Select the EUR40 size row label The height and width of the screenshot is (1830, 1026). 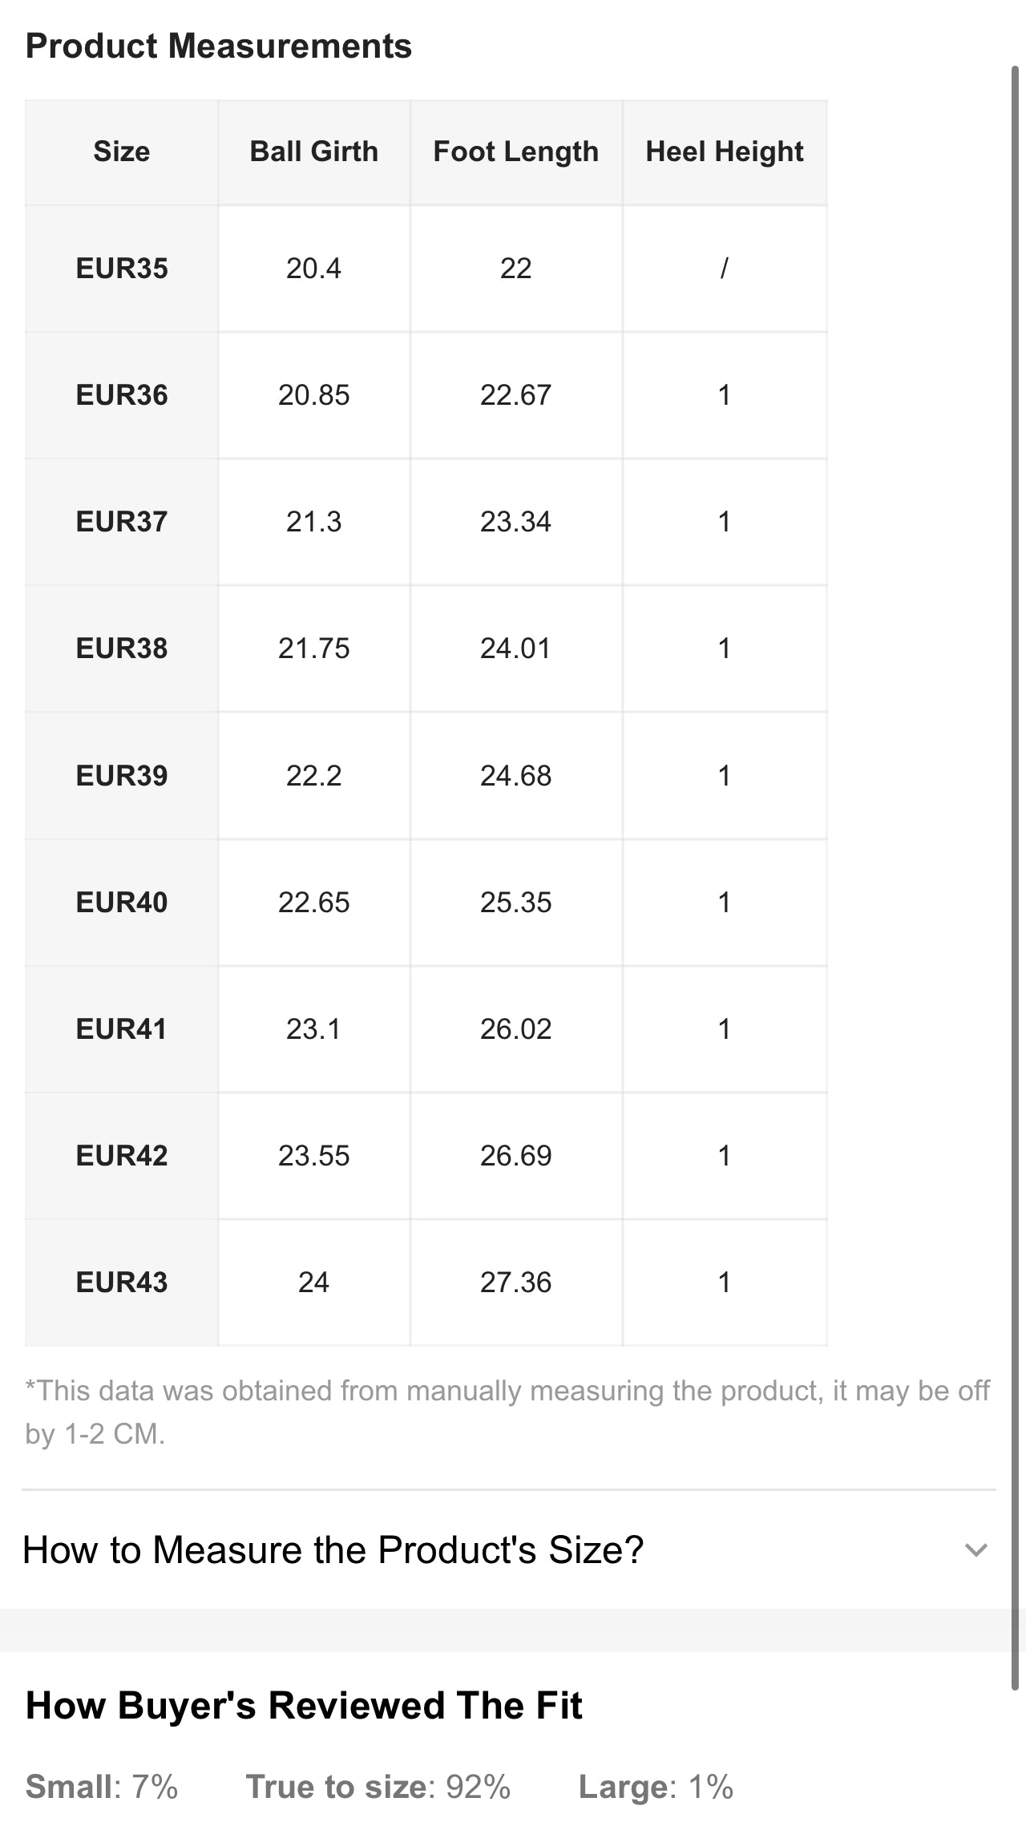tap(122, 903)
